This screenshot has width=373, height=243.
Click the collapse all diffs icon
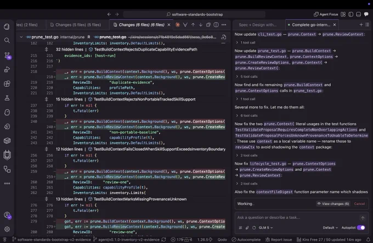click(208, 25)
